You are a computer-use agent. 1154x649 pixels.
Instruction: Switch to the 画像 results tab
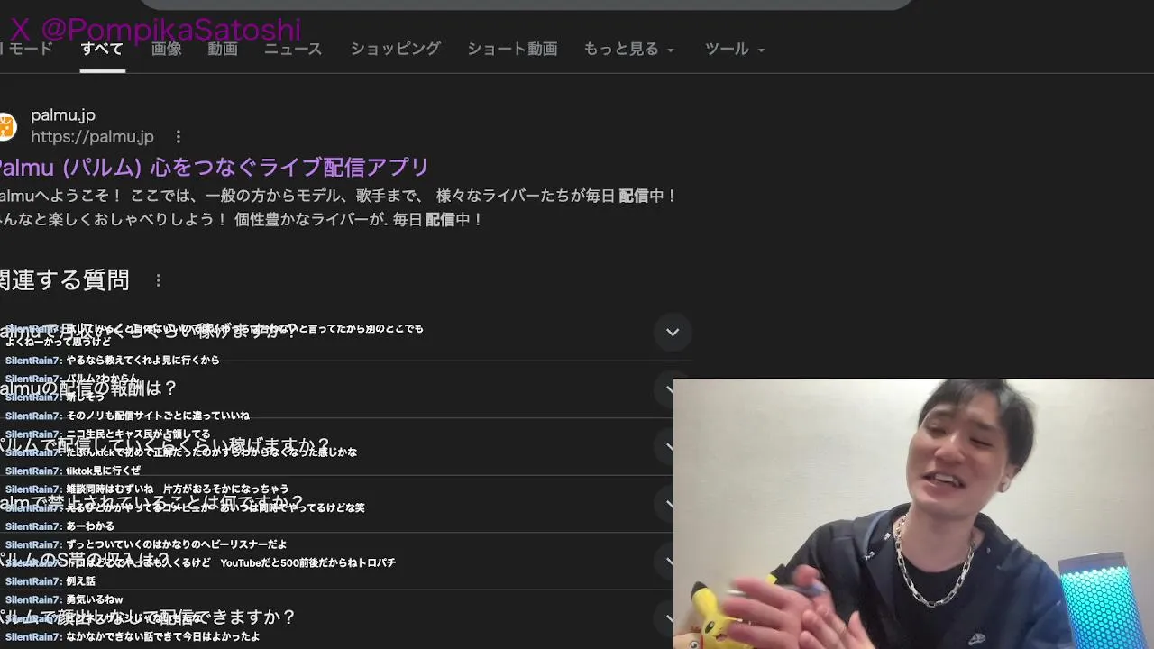(x=167, y=50)
